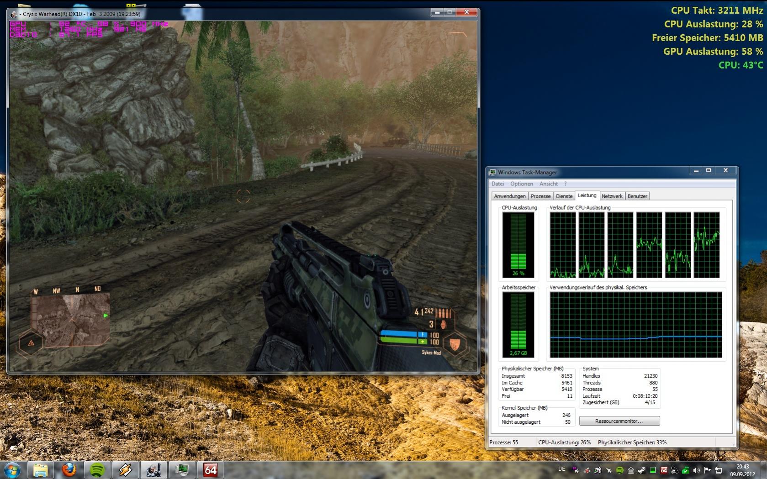767x479 pixels.
Task: Switch to the Netzwerk tab
Action: [x=612, y=196]
